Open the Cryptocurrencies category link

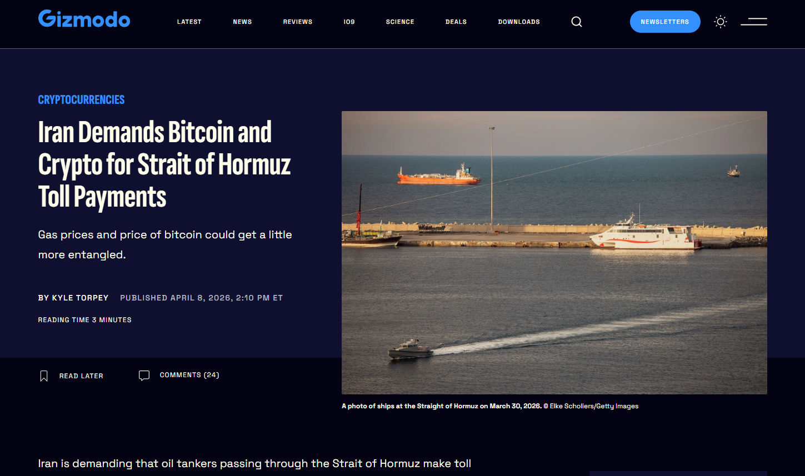click(x=81, y=100)
